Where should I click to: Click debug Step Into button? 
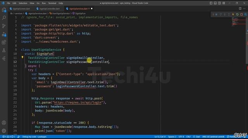225,15
